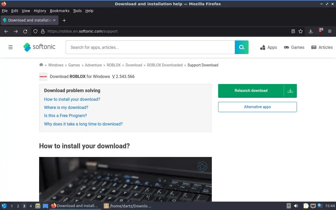336x210 pixels.
Task: Click the home icon in breadcrumbs
Action: pos(41,65)
